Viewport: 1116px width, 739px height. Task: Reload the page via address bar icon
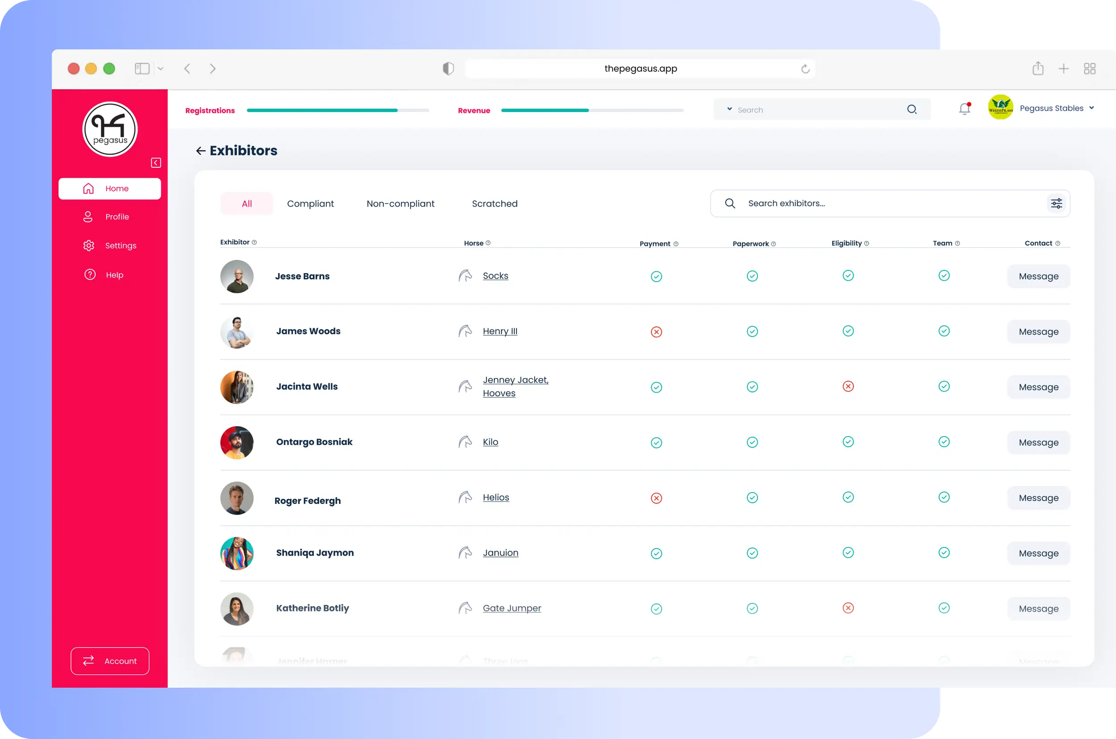[805, 69]
